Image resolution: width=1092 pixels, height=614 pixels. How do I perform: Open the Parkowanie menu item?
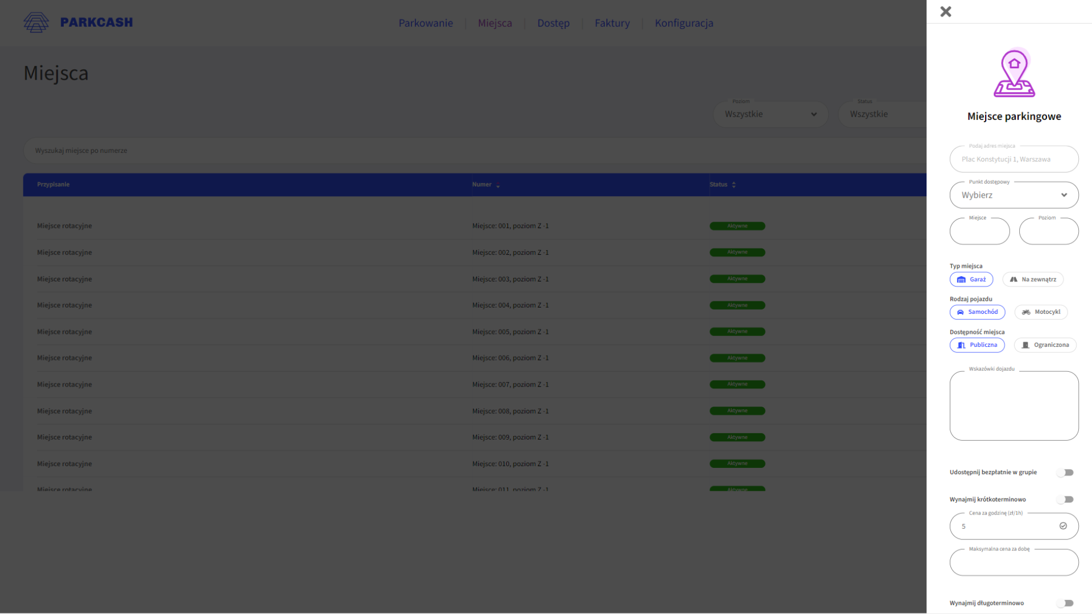[425, 23]
